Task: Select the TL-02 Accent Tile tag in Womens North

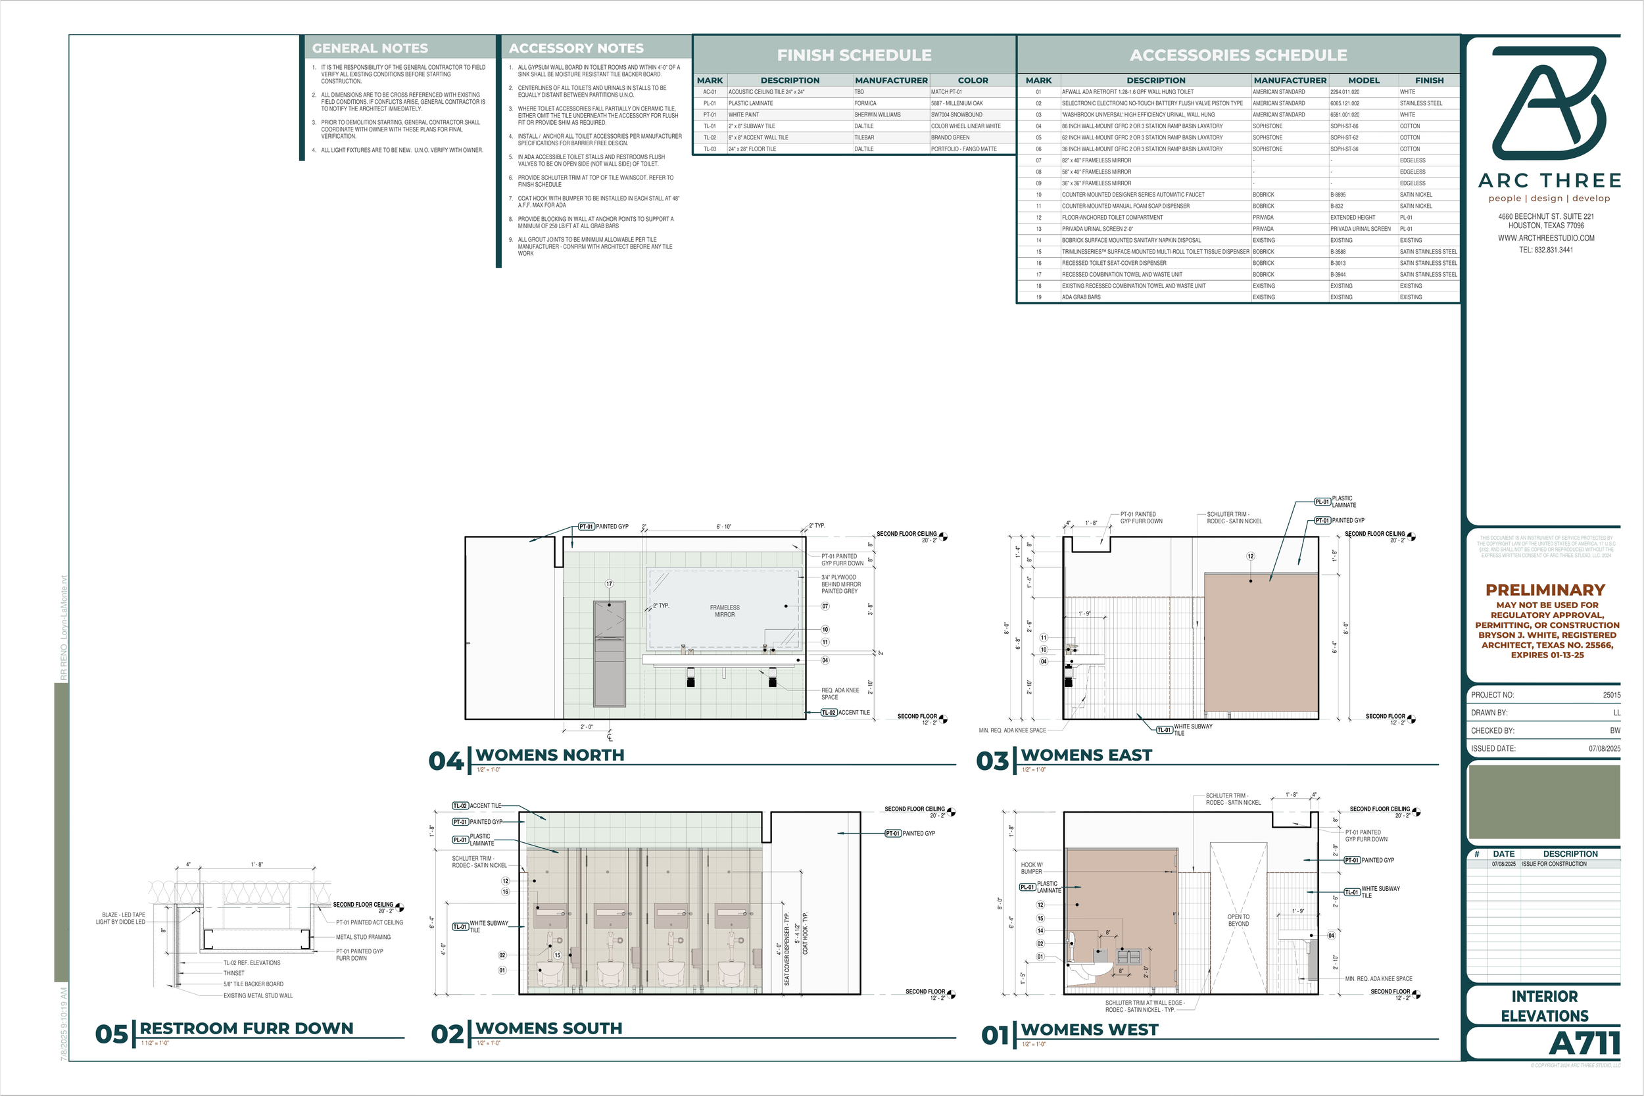Action: (x=829, y=712)
